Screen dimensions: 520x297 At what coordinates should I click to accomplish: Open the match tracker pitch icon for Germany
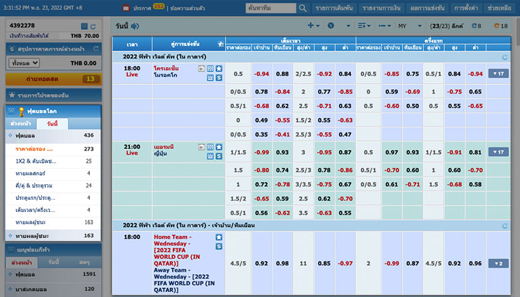[210, 147]
